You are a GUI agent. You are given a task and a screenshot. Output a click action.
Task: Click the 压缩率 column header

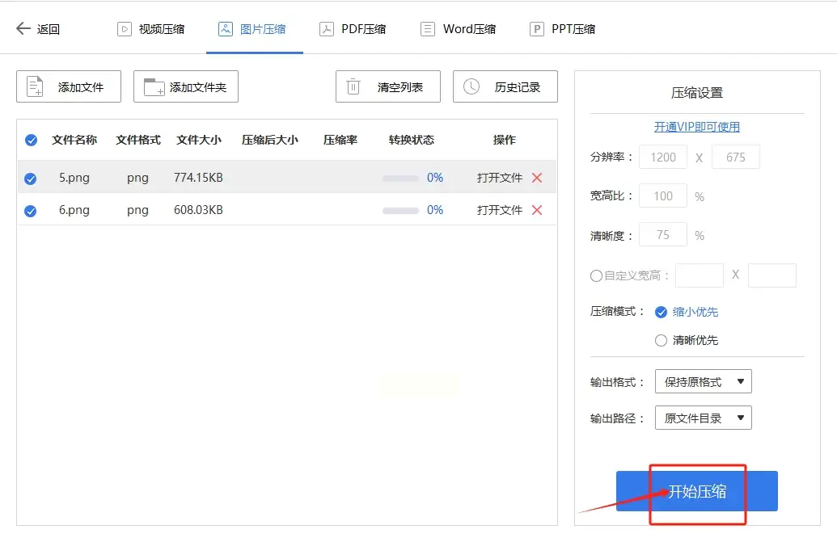(340, 140)
